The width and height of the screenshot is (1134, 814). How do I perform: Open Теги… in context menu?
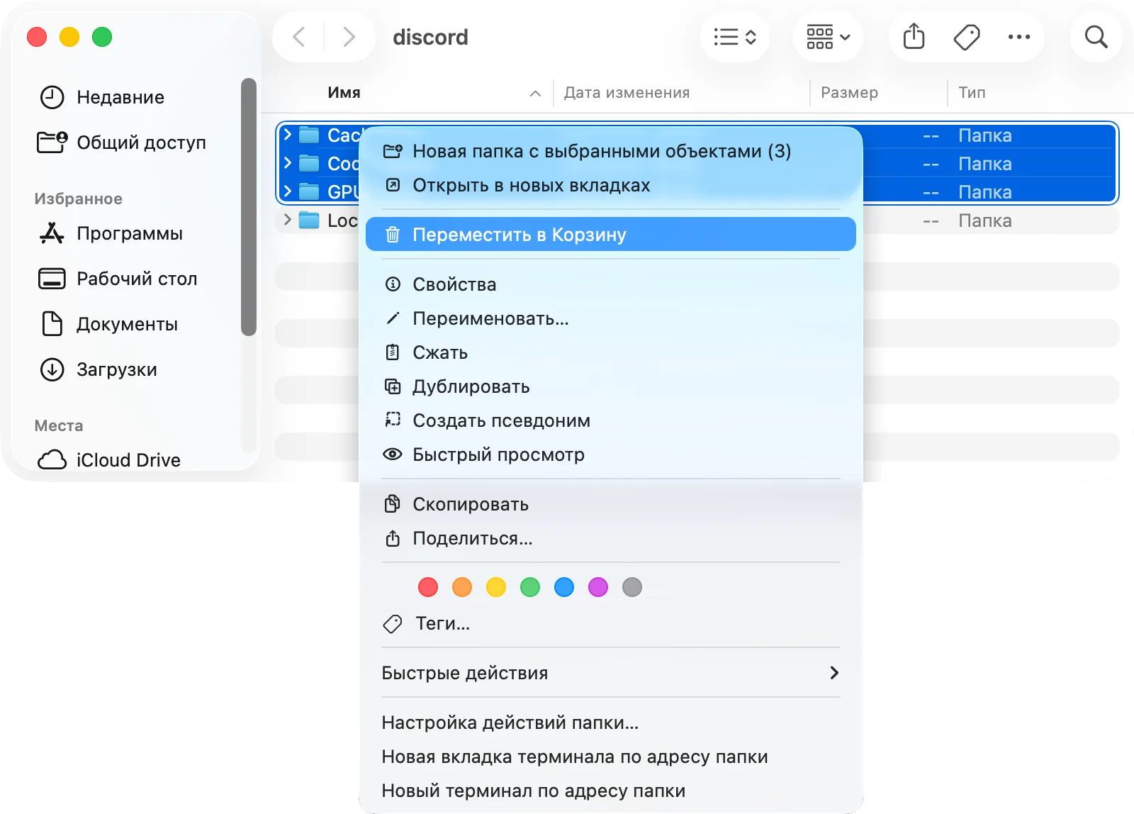coord(611,623)
